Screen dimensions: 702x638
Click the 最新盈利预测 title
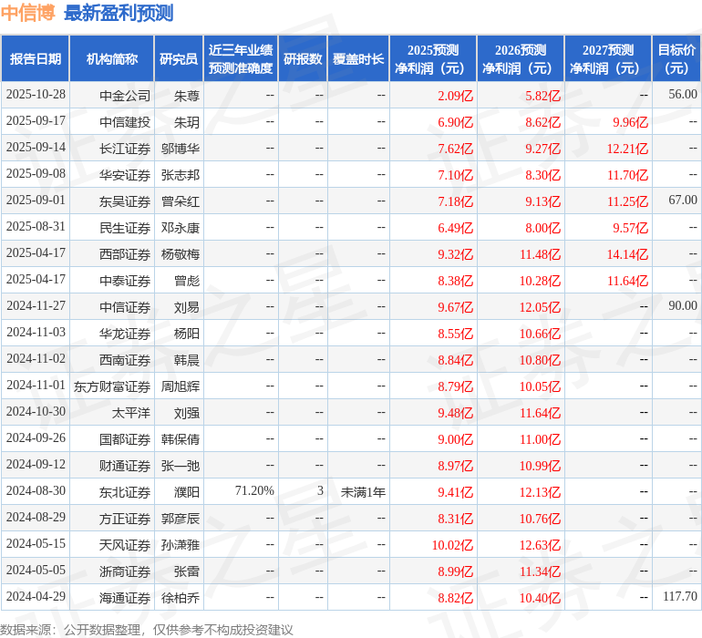pyautogui.click(x=119, y=13)
